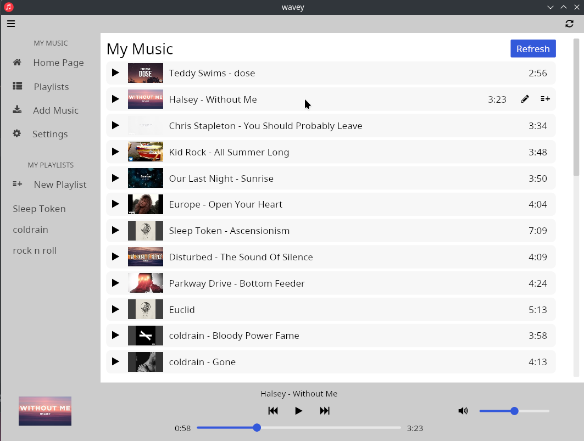Viewport: 584px width, 441px height.
Task: Click the 'Halsey - Without Me' now playing title
Action: click(x=299, y=394)
